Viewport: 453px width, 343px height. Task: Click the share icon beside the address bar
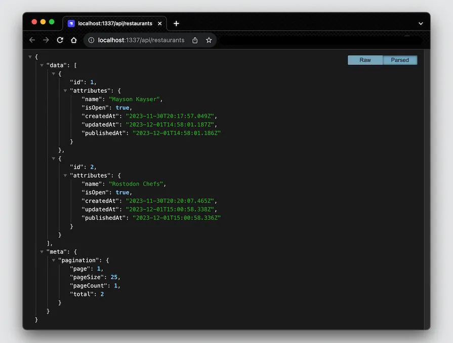pos(195,40)
